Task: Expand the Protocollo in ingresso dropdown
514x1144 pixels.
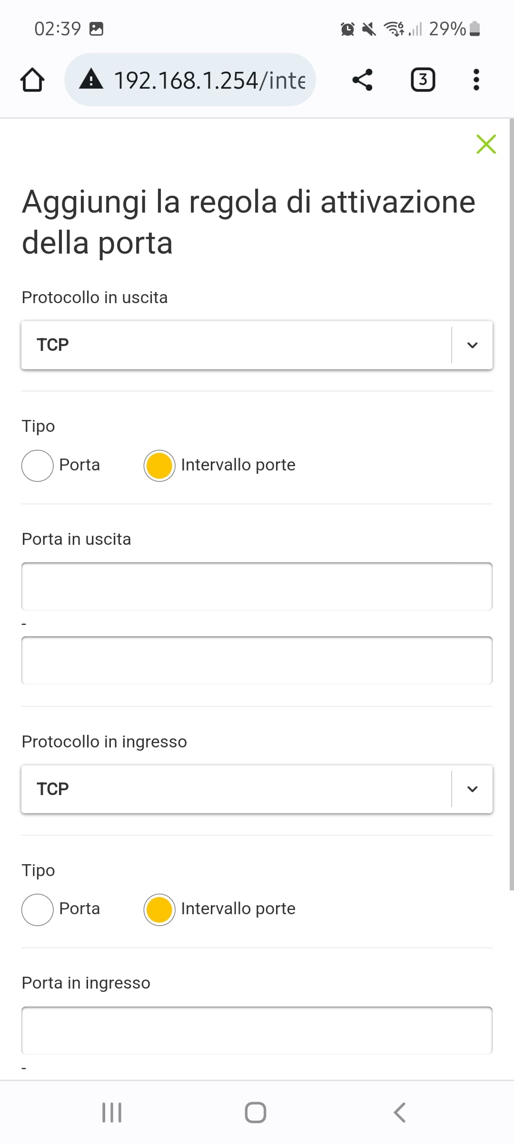Action: [x=257, y=789]
